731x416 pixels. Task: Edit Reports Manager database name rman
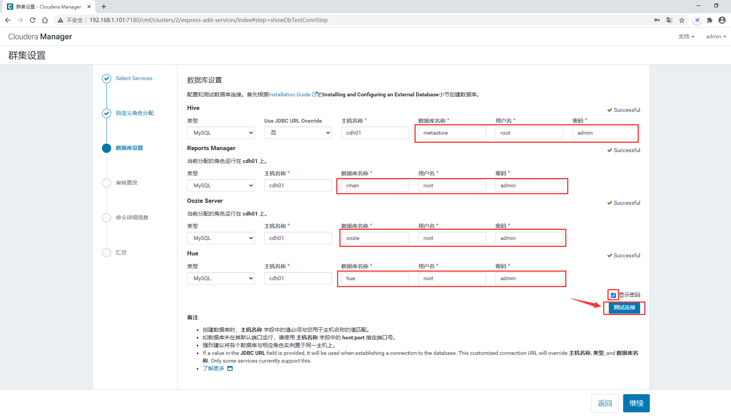click(x=375, y=185)
